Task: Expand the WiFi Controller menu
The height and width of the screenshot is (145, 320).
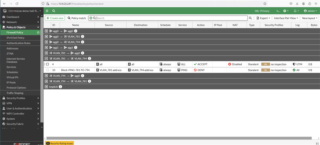Action: point(20,114)
